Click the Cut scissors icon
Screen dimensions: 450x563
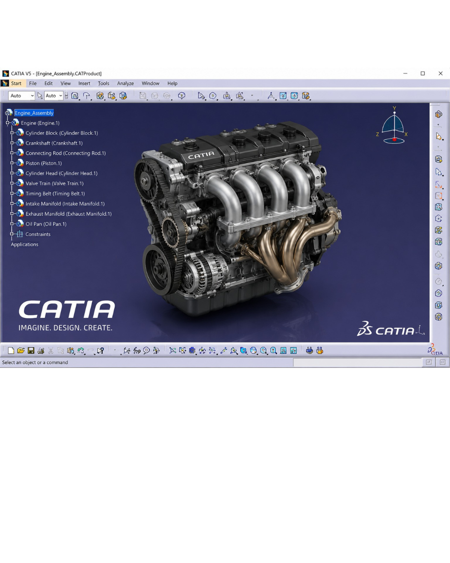51,351
